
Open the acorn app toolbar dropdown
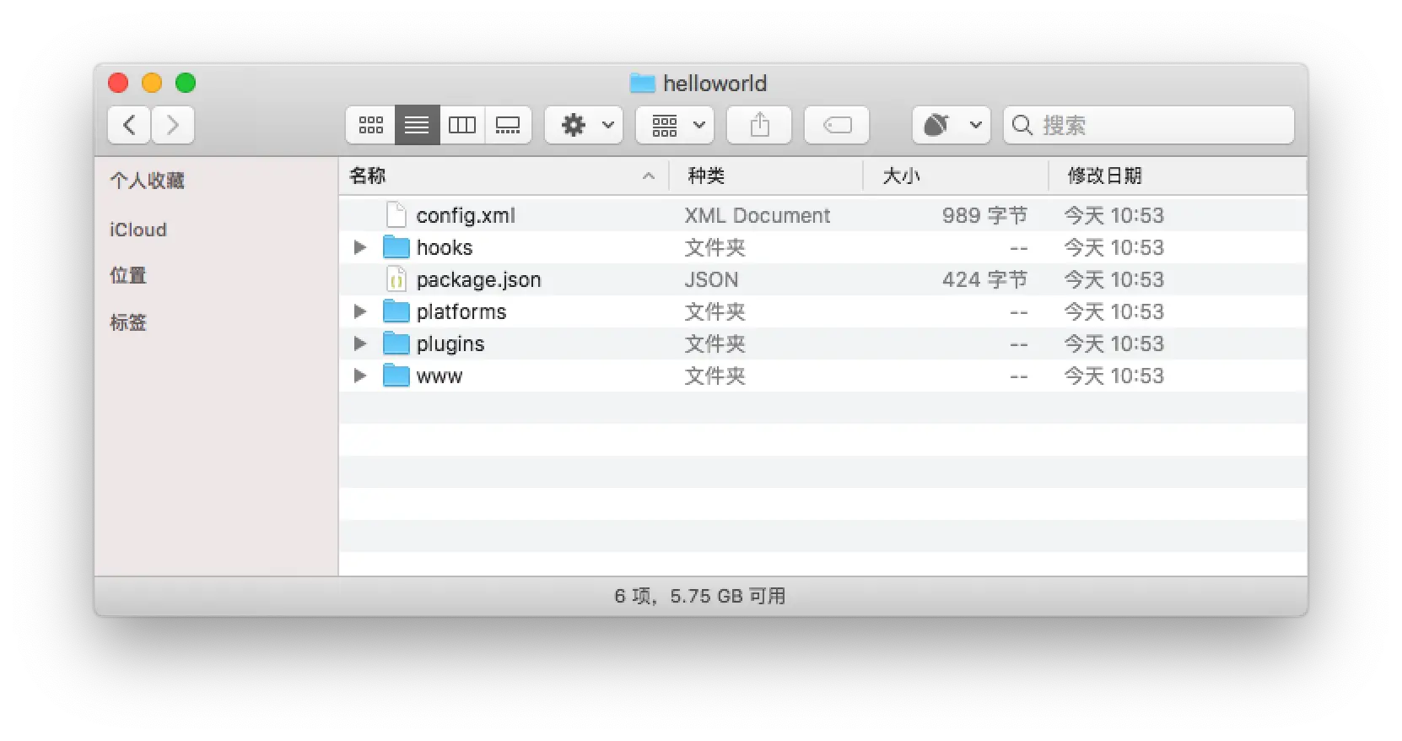[x=952, y=125]
